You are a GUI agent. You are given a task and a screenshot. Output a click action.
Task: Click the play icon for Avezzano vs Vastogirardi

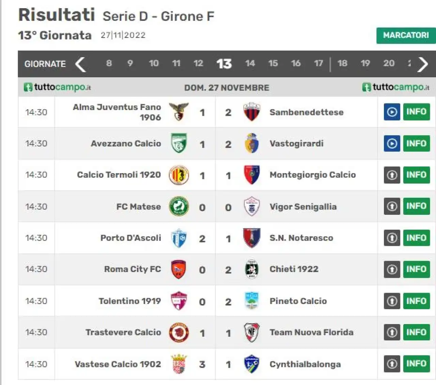392,143
